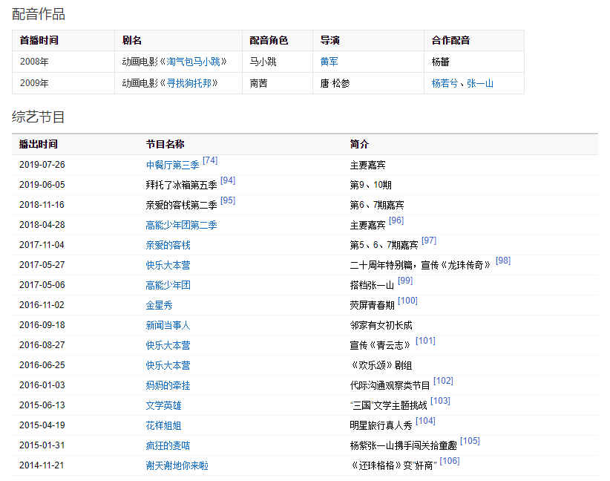This screenshot has width=610, height=481.
Task: Click the 妈妈的牵挂 link
Action: 168,385
